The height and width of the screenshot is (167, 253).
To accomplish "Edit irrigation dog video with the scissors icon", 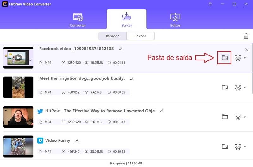I will coord(238,87).
